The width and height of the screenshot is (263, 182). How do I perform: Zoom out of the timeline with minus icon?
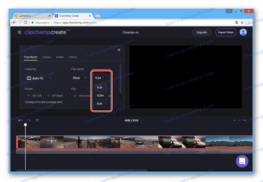click(240, 120)
